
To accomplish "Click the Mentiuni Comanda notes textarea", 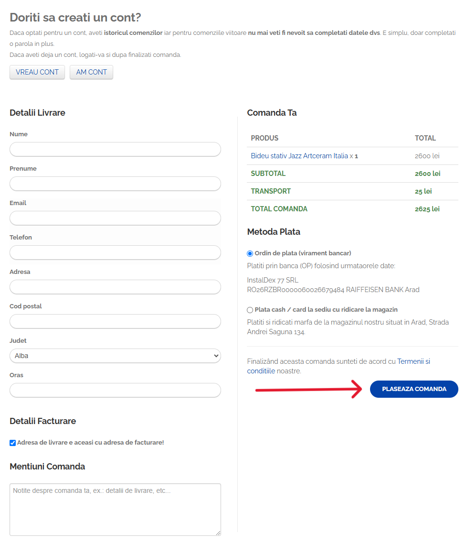I will (115, 509).
